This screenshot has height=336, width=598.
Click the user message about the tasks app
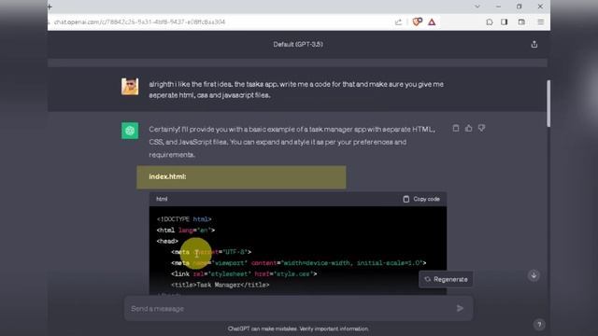[296, 90]
